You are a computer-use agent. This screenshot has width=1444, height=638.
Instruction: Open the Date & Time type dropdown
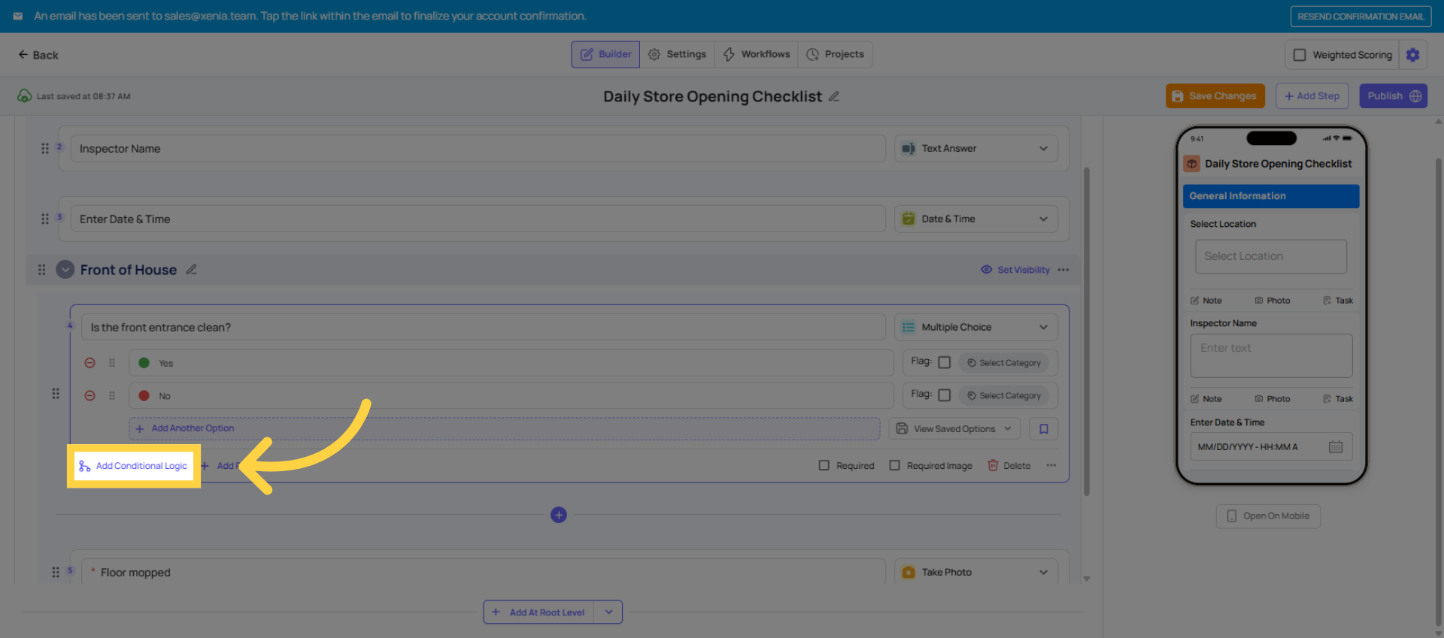tap(976, 219)
